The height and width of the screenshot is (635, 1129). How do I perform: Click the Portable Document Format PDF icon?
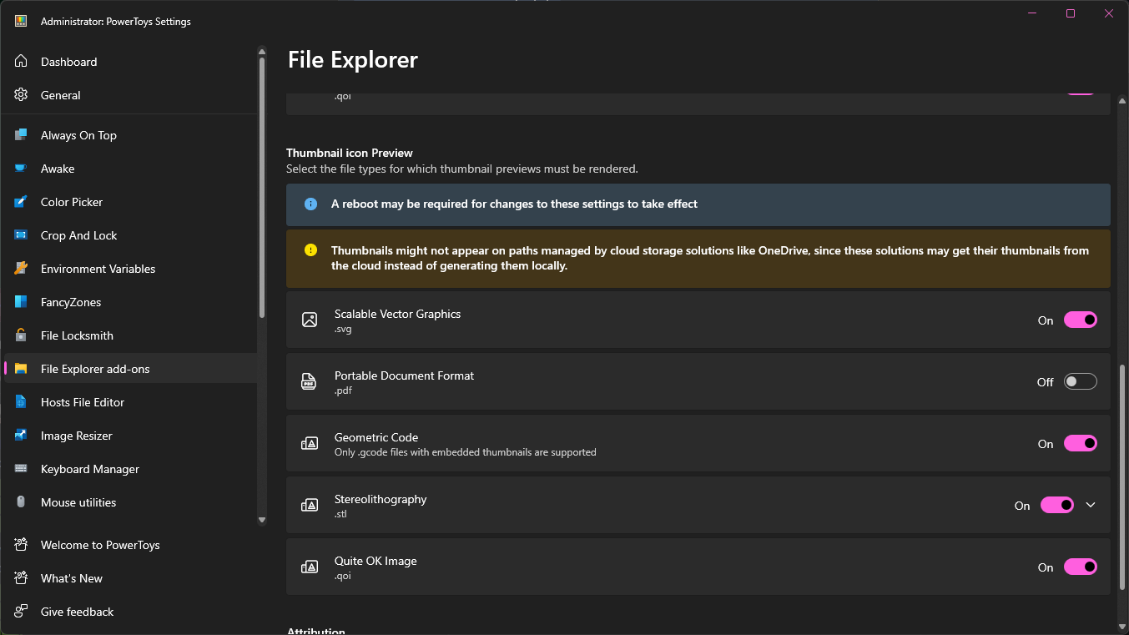(x=310, y=382)
